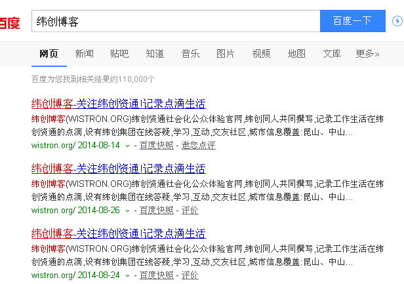Click the wistron.org/ 2014-08-14 URL text
This screenshot has height=284, width=404.
click(x=75, y=146)
